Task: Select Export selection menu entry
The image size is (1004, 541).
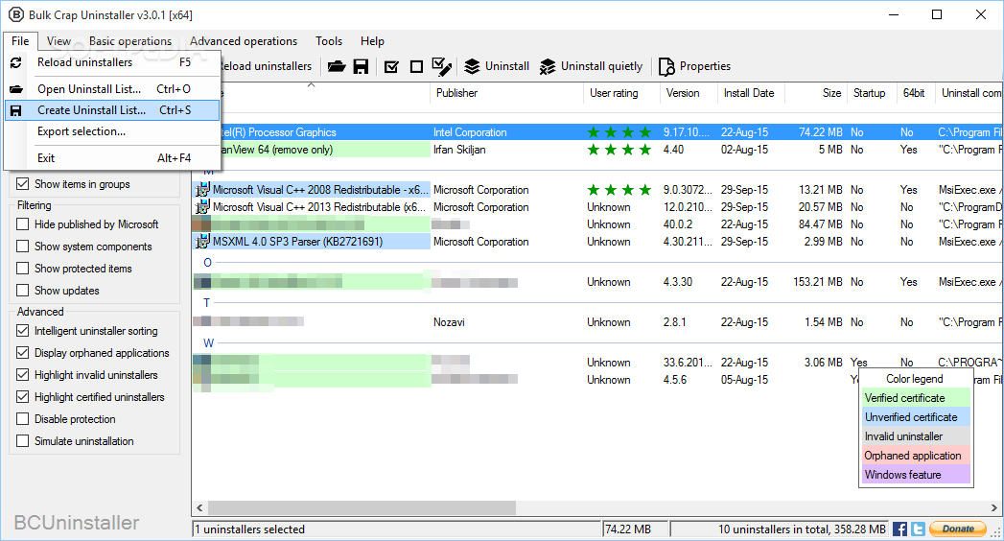Action: point(112,131)
